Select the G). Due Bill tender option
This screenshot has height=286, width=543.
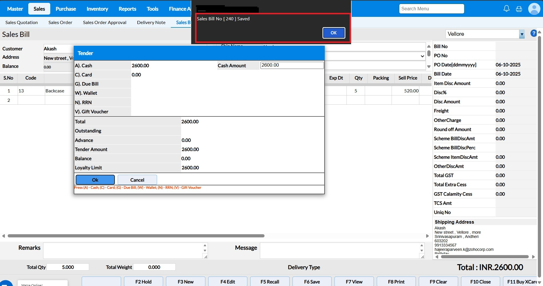103,84
